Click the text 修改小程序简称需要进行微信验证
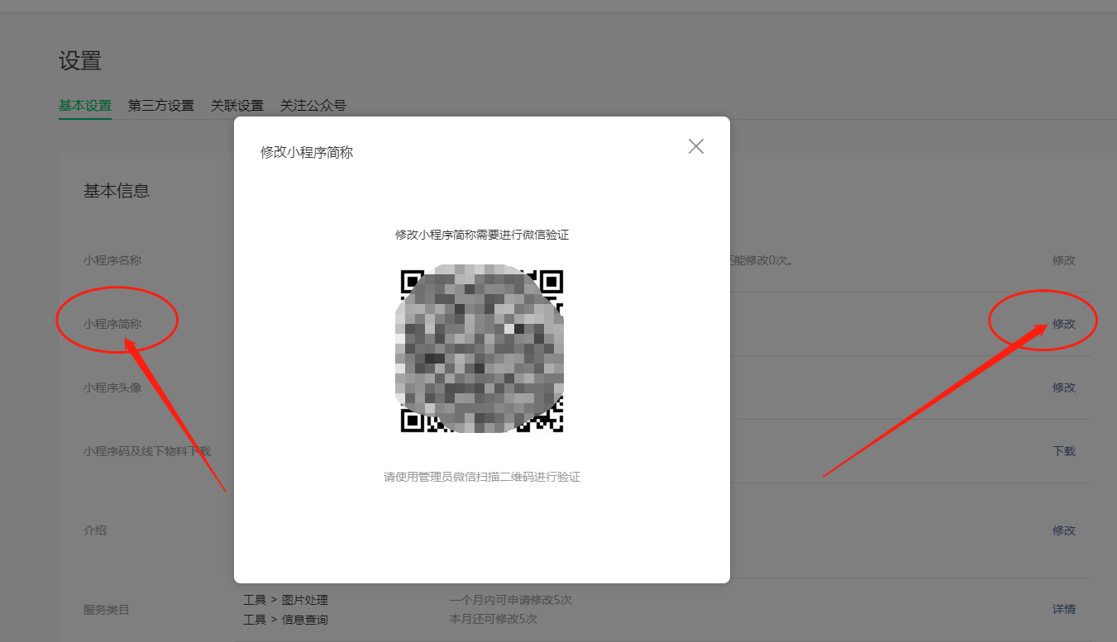Viewport: 1117px width, 642px height. (482, 235)
